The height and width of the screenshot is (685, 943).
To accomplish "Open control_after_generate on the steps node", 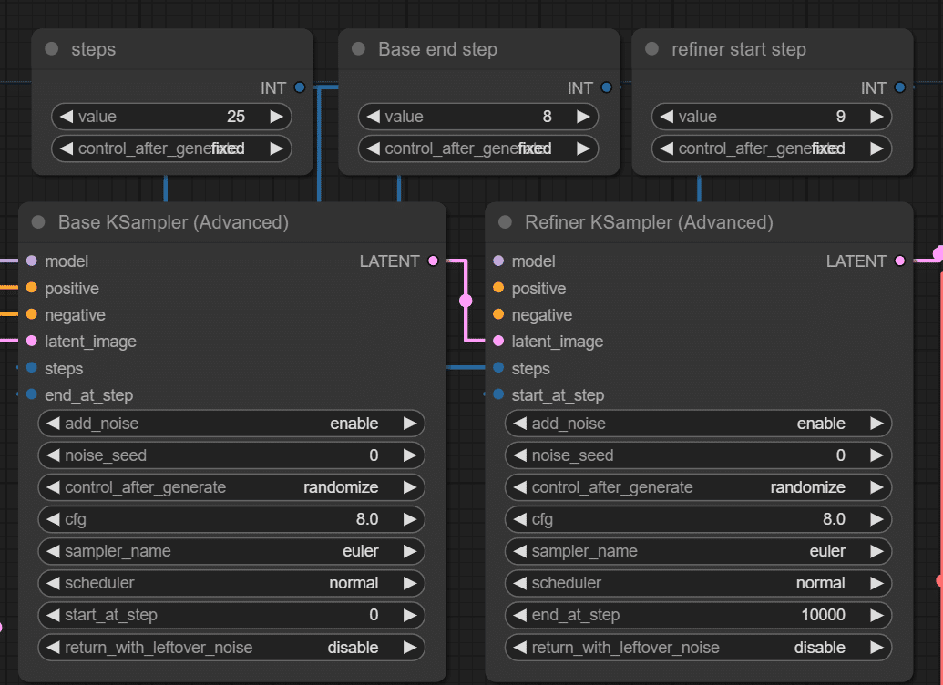I will [171, 147].
